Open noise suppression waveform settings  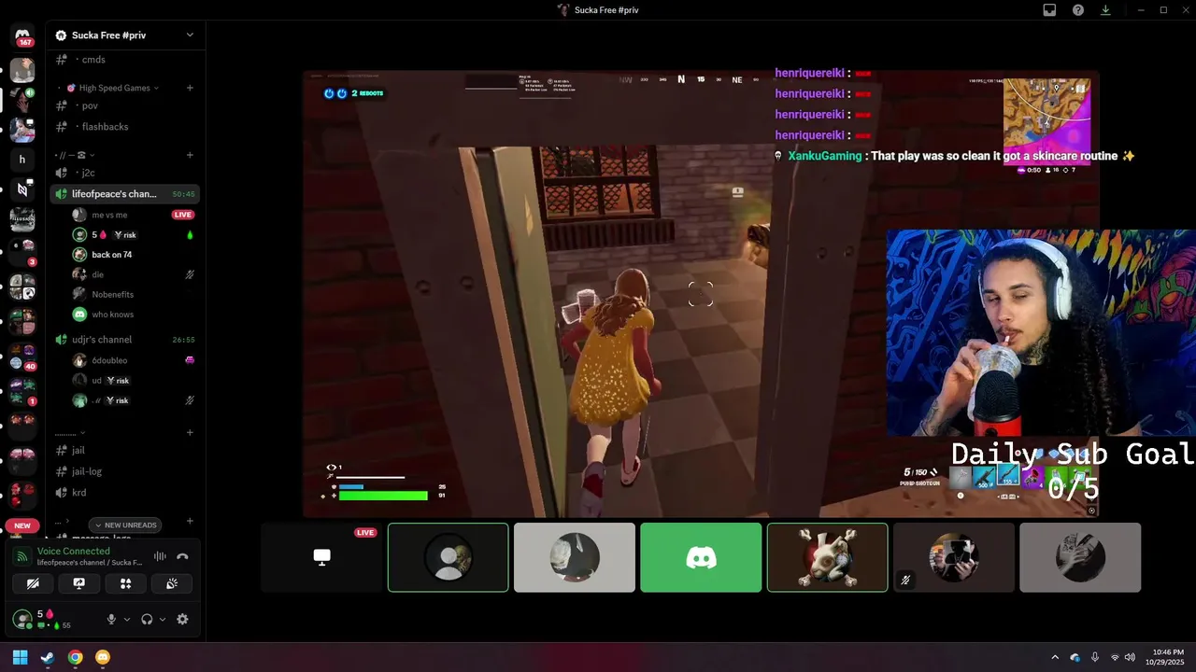[x=160, y=556]
